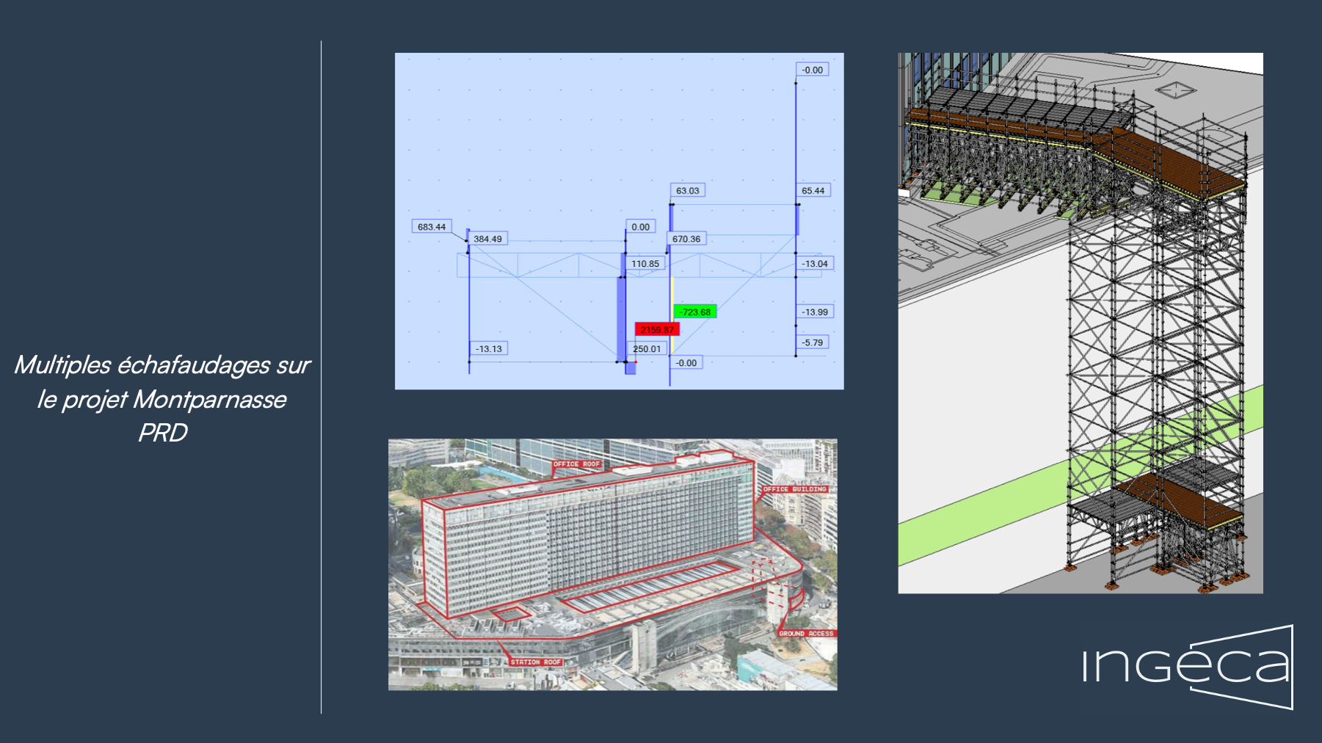This screenshot has width=1322, height=743.
Task: Select the 3D scaffolding model image
Action: (1080, 323)
